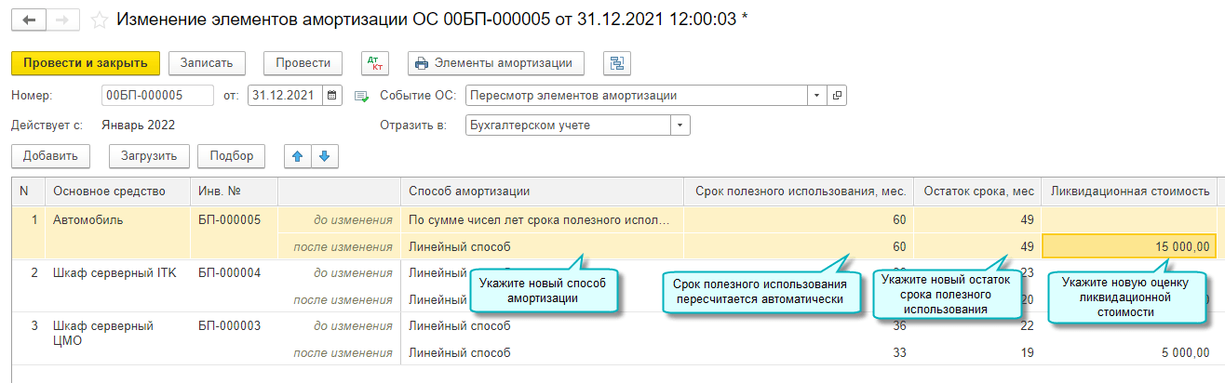Print Элементы амортизации report
The width and height of the screenshot is (1225, 383).
tap(496, 63)
